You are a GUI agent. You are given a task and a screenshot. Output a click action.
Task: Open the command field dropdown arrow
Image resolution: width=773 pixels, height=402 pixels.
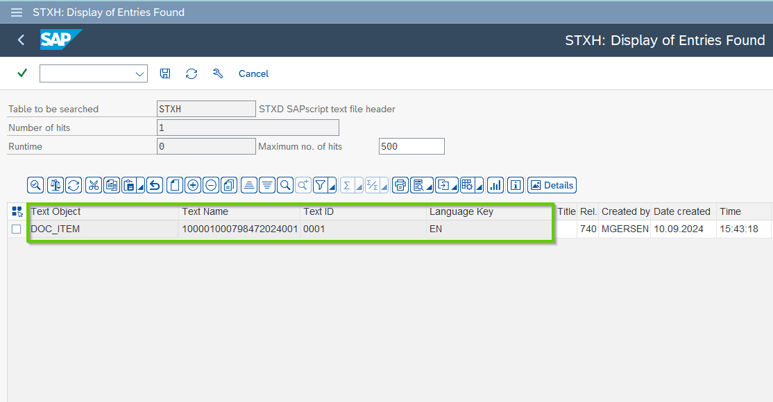pyautogui.click(x=139, y=73)
